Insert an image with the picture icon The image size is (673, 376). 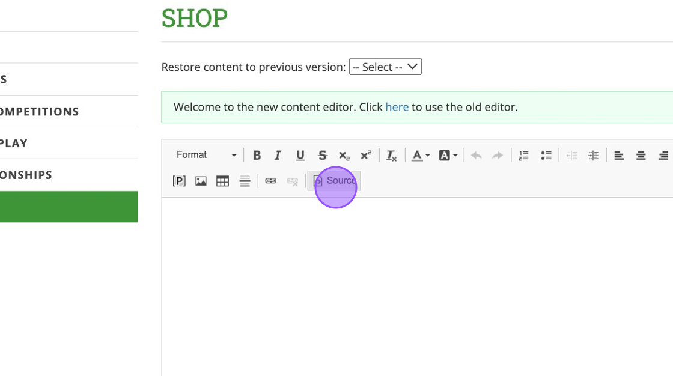[201, 181]
